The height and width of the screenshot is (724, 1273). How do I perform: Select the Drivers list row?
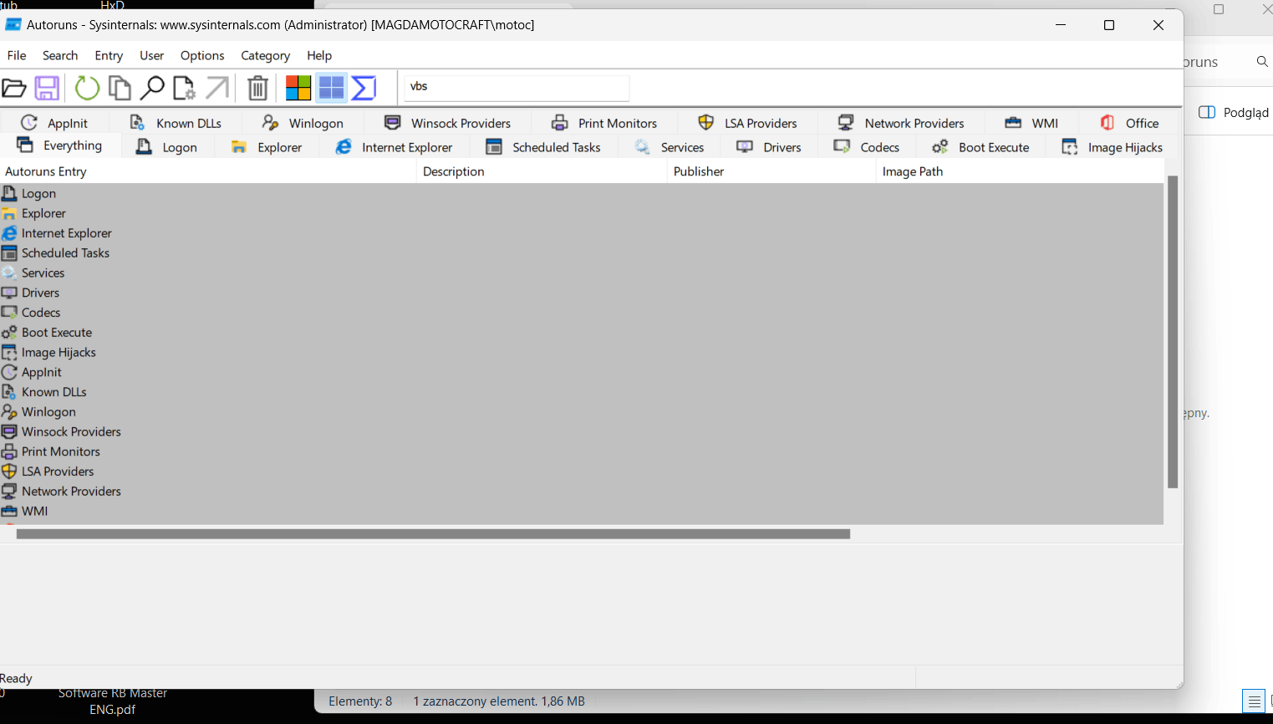pos(582,293)
